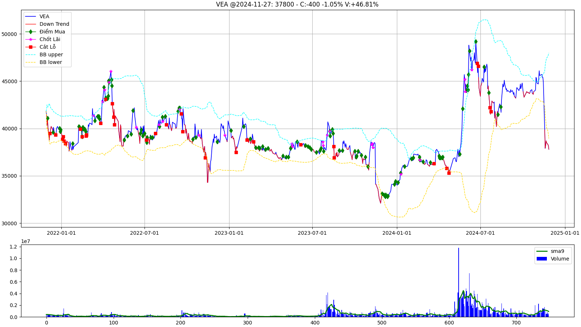Click the 400 x-axis label on volume chart
581x327 pixels.
(x=315, y=323)
